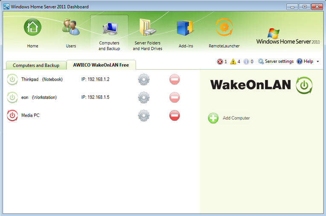Click the critical alert count 1
The width and height of the screenshot is (326, 216).
tap(226, 61)
